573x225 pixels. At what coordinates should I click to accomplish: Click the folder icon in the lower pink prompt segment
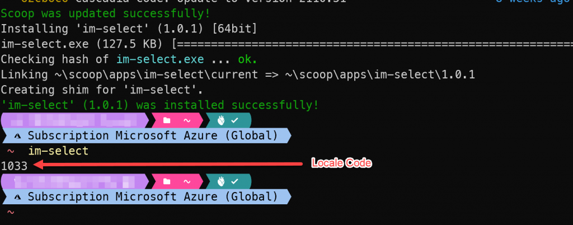tap(167, 181)
